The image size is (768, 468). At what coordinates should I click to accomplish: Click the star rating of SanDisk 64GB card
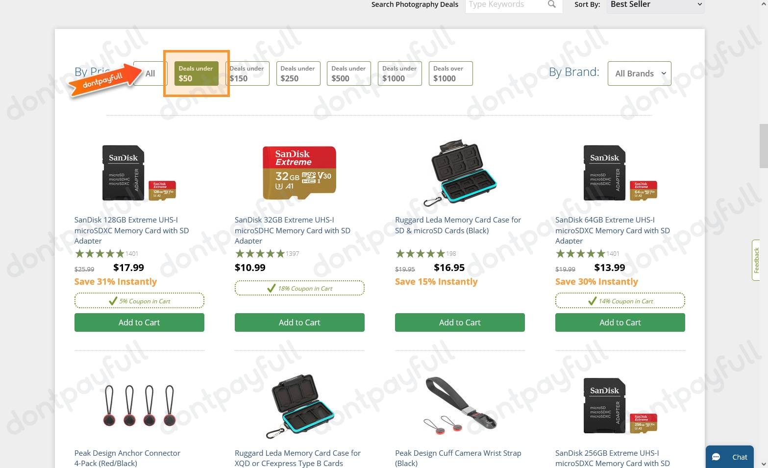tap(580, 253)
